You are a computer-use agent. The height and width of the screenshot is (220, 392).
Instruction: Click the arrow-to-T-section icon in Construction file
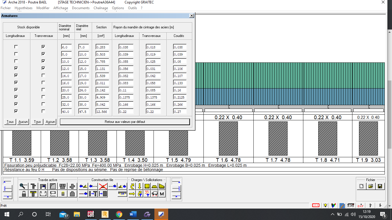click(93, 194)
